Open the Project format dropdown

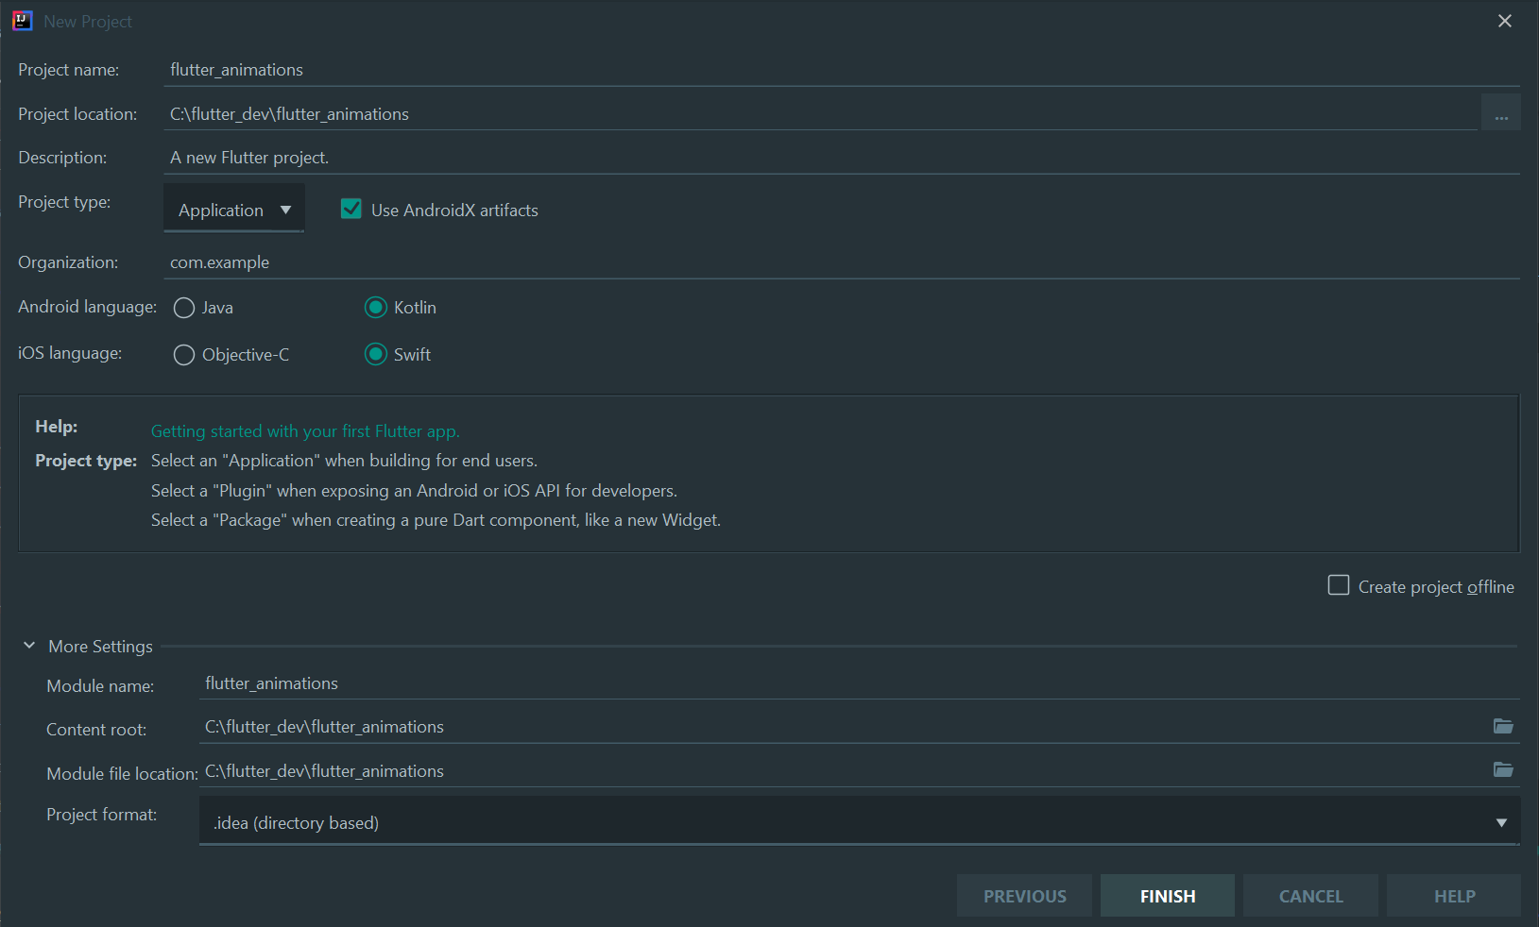(x=859, y=821)
